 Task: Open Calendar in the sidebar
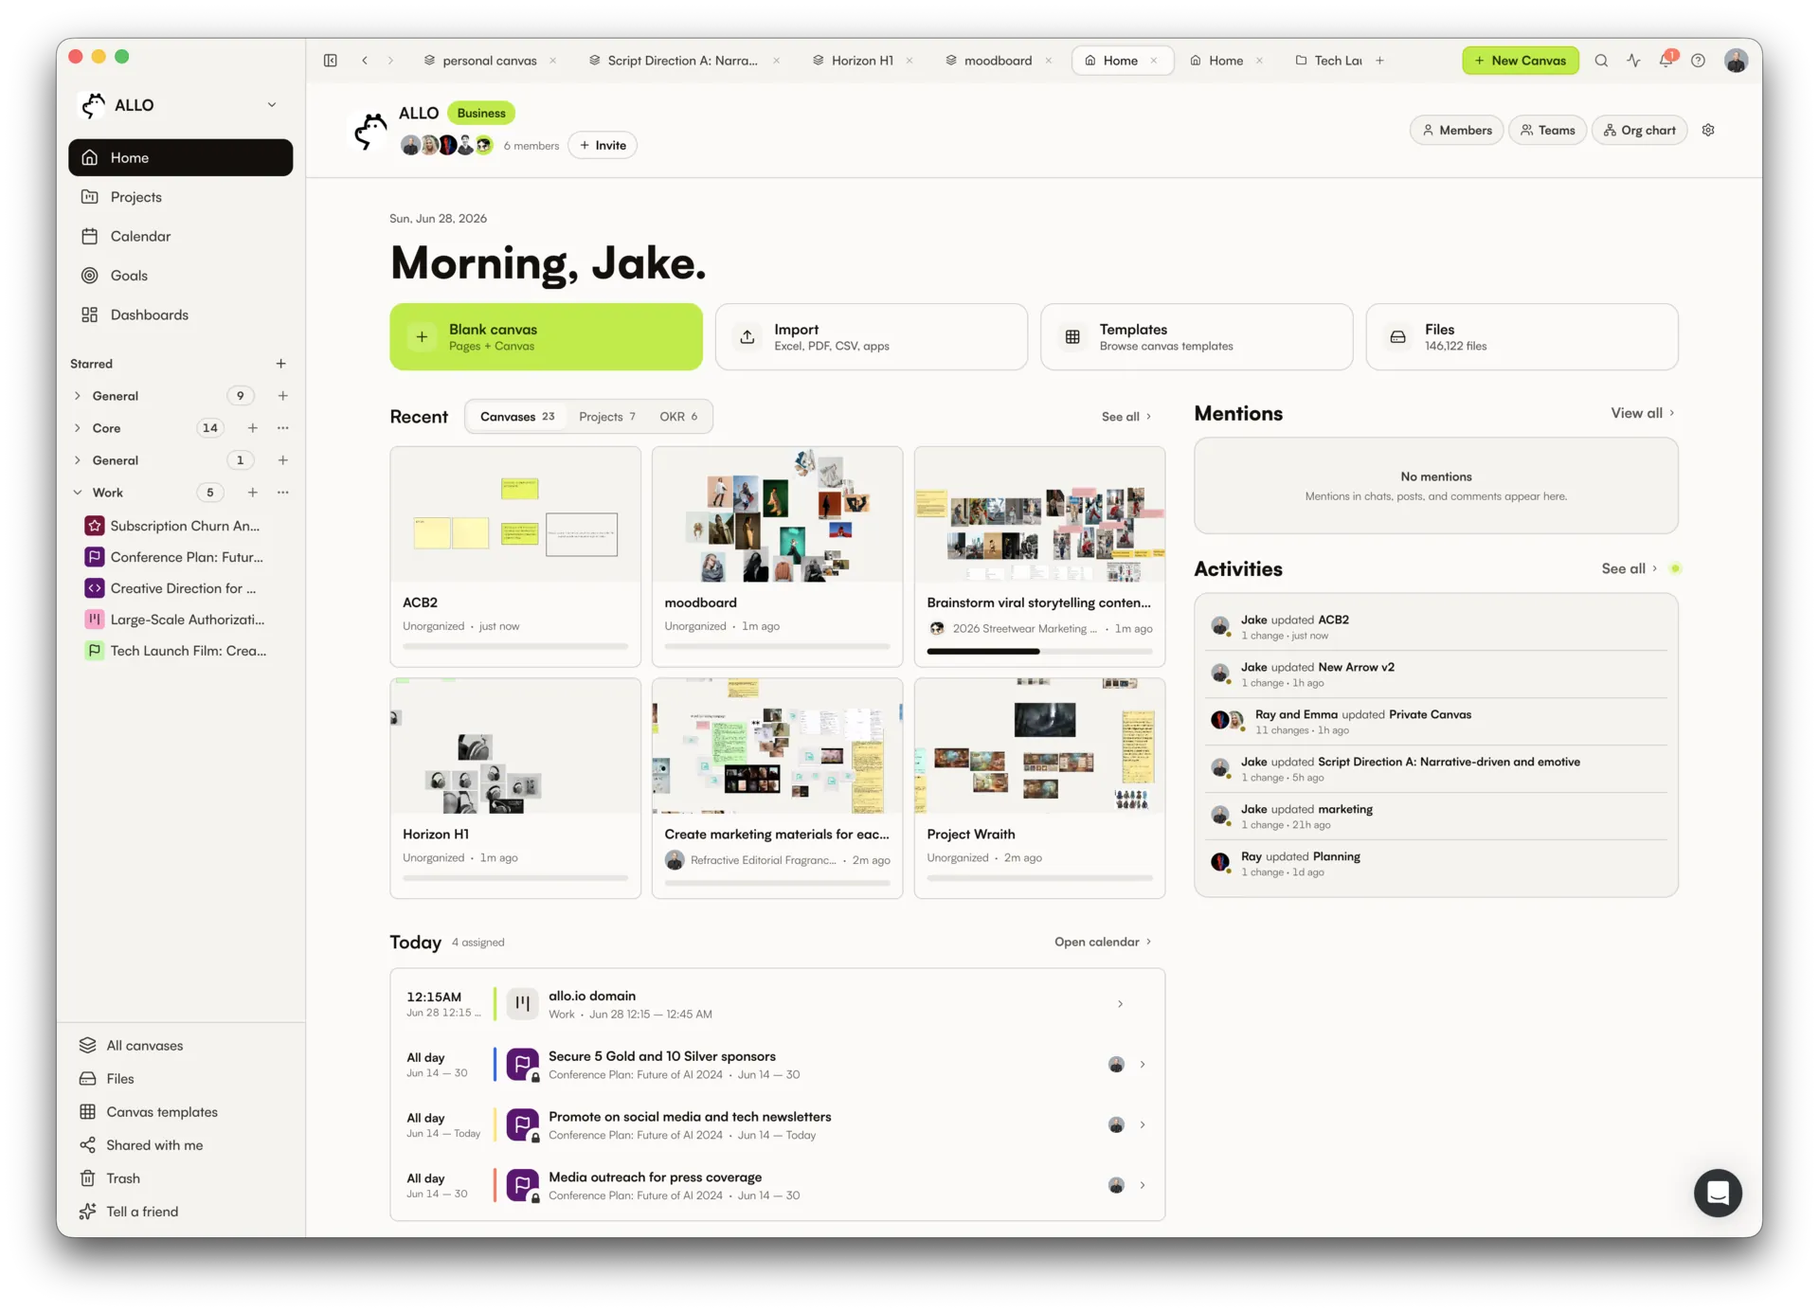[180, 236]
